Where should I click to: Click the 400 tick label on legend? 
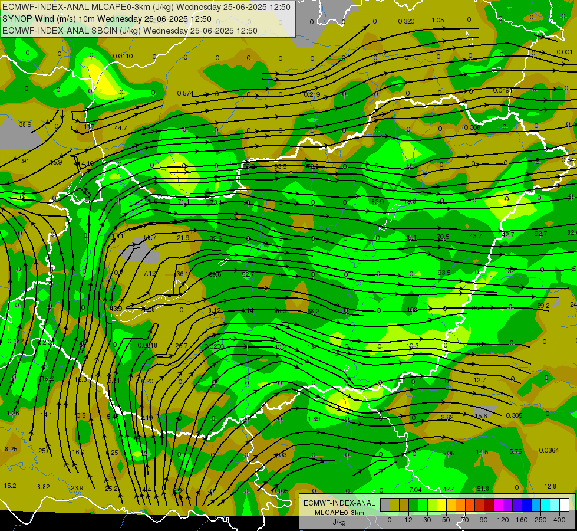click(x=559, y=520)
